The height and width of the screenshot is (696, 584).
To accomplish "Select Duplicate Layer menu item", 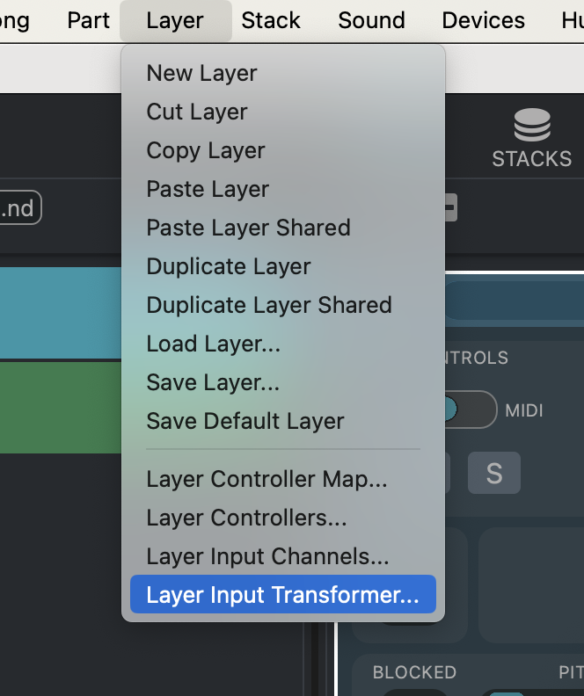I will tap(229, 266).
